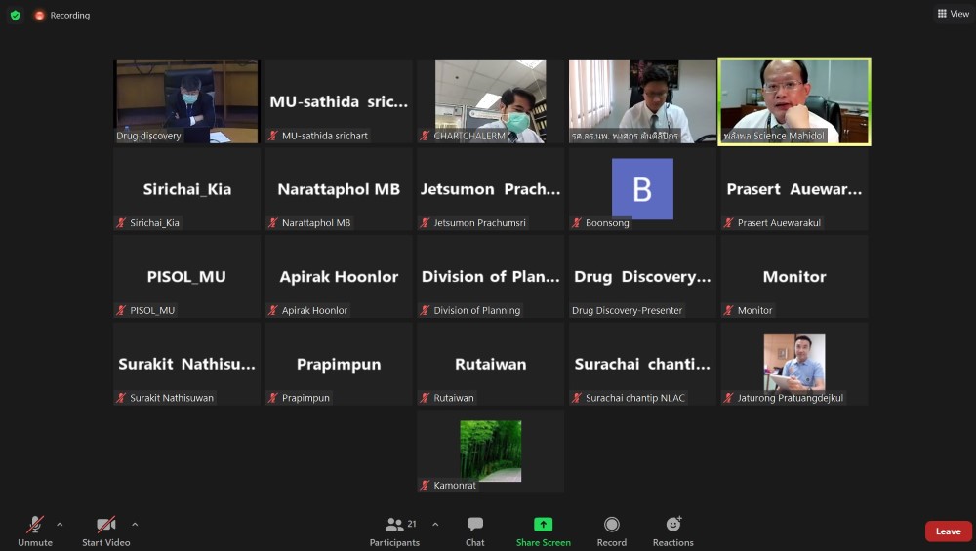Click the blue B avatar of Boonsong
The width and height of the screenshot is (976, 551).
[642, 188]
